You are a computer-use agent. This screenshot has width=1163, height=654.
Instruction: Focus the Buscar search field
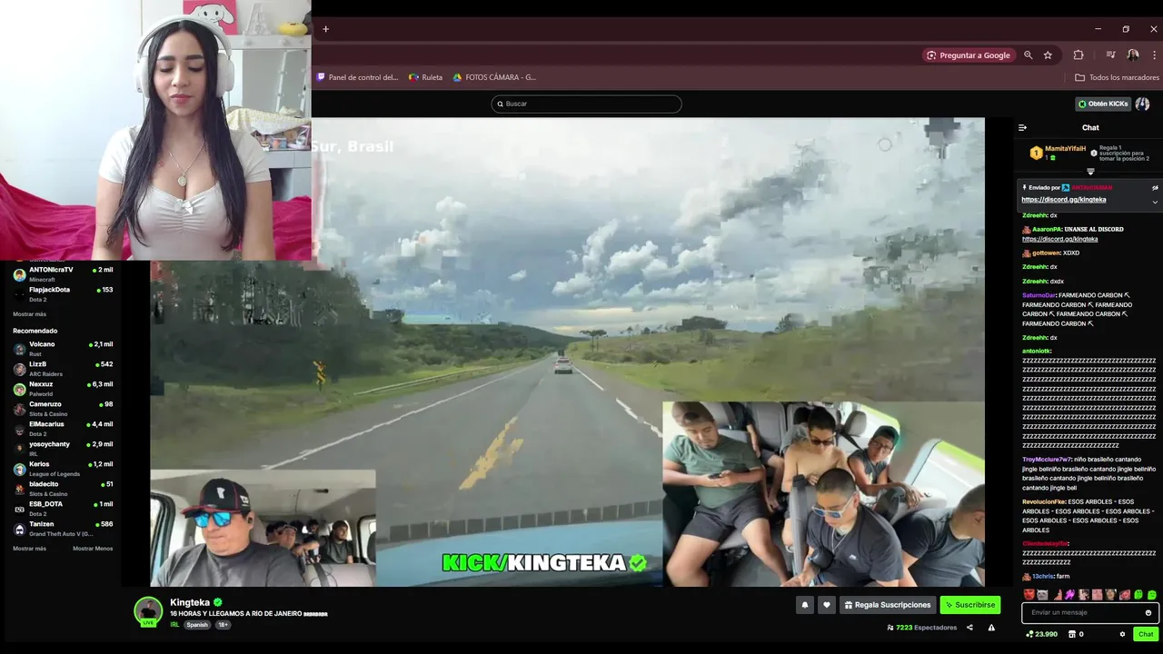tap(586, 104)
